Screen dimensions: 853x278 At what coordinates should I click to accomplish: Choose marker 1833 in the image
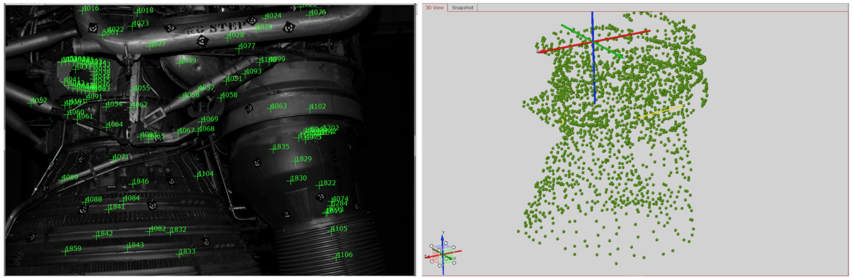(x=178, y=253)
